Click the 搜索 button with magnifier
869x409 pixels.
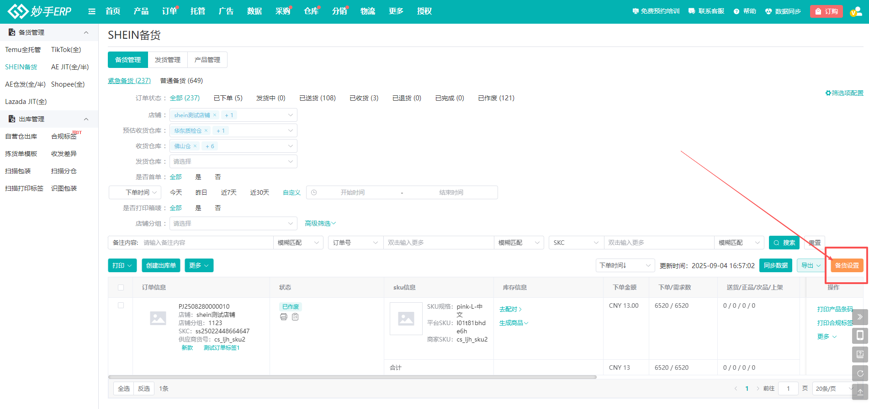click(784, 243)
